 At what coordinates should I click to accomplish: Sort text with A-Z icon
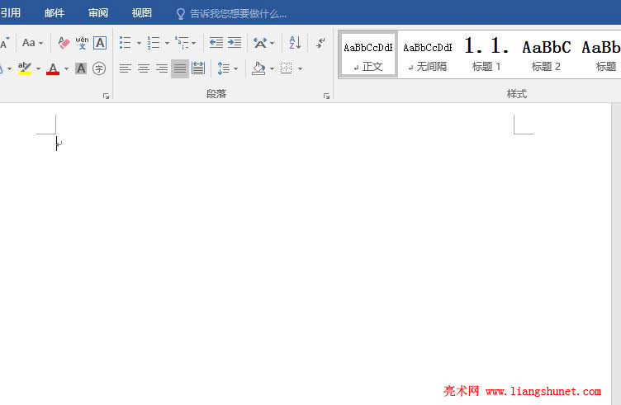[295, 43]
